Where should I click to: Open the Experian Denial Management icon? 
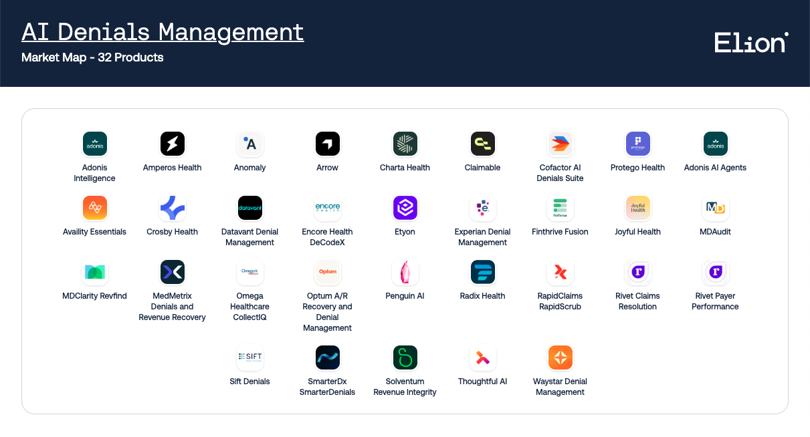[482, 208]
